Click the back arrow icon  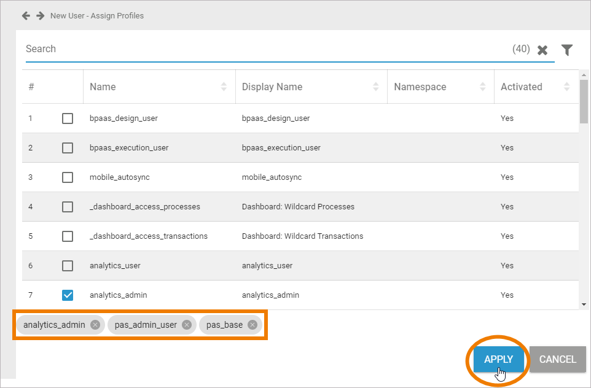tap(26, 15)
